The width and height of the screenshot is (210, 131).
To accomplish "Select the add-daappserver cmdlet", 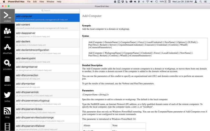I will (47, 35).
